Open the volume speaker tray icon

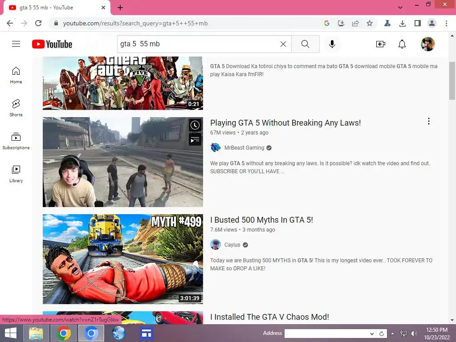[414, 334]
